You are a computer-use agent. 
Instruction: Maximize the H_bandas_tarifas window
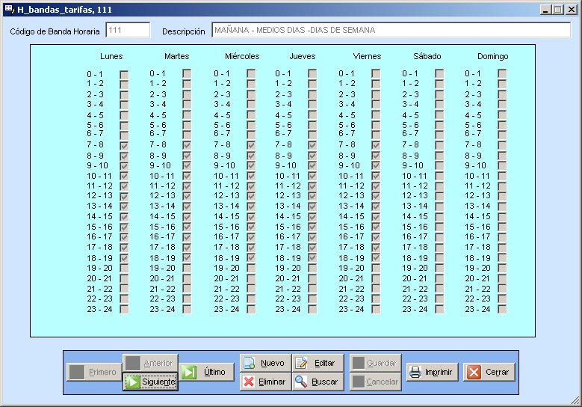tap(557, 10)
